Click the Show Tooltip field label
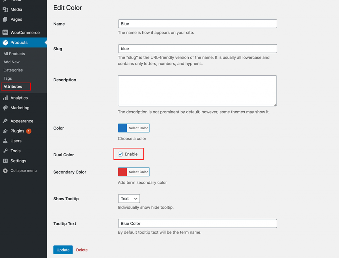Image resolution: width=339 pixels, height=258 pixels. [x=66, y=199]
